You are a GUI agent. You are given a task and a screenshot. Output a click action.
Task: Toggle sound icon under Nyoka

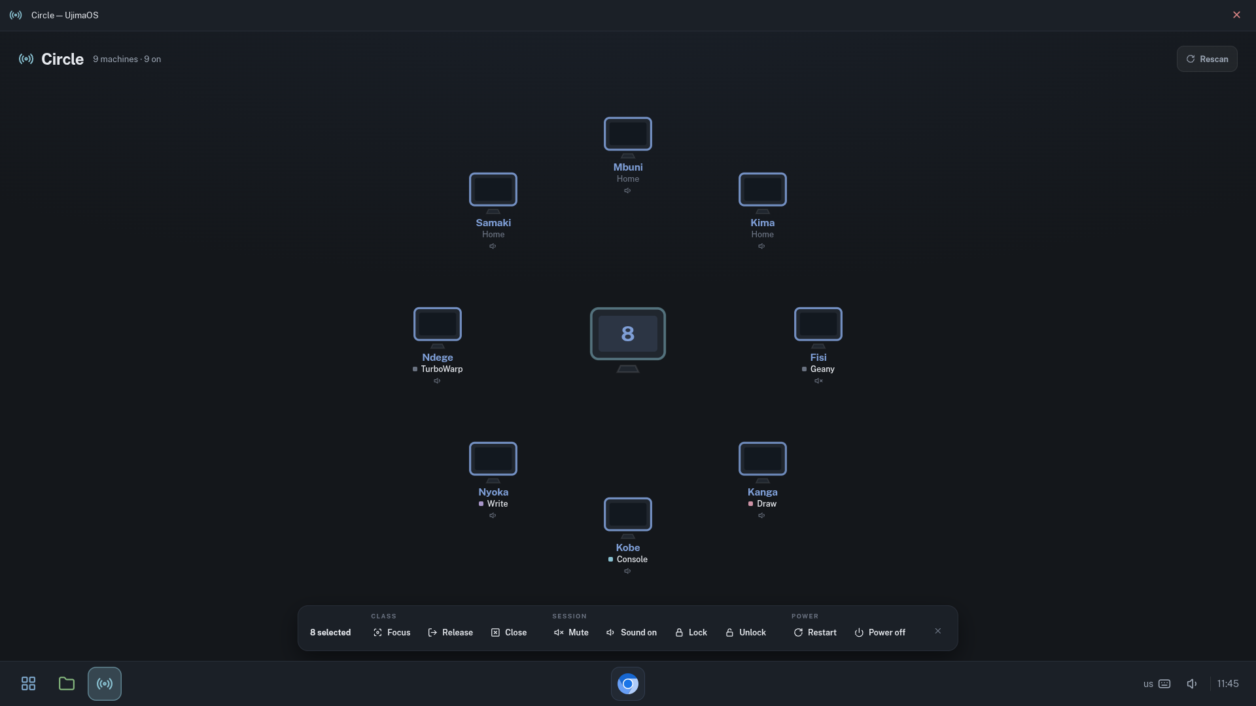pyautogui.click(x=493, y=516)
